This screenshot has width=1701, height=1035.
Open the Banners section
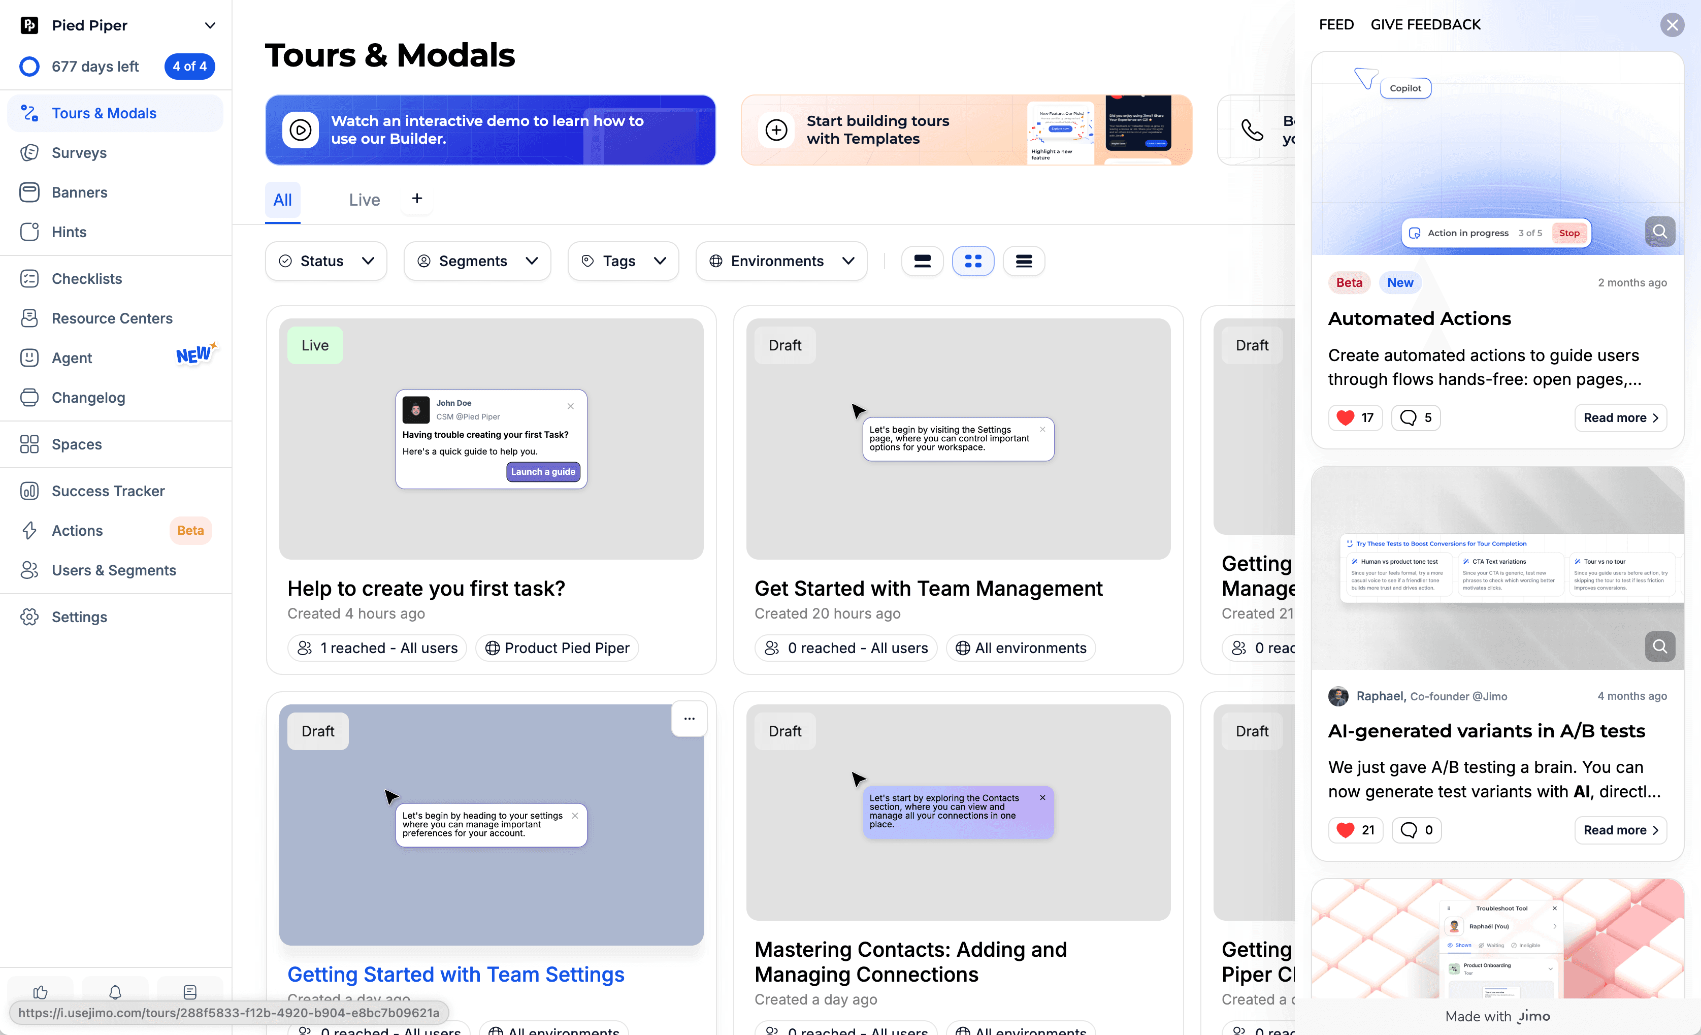[79, 192]
